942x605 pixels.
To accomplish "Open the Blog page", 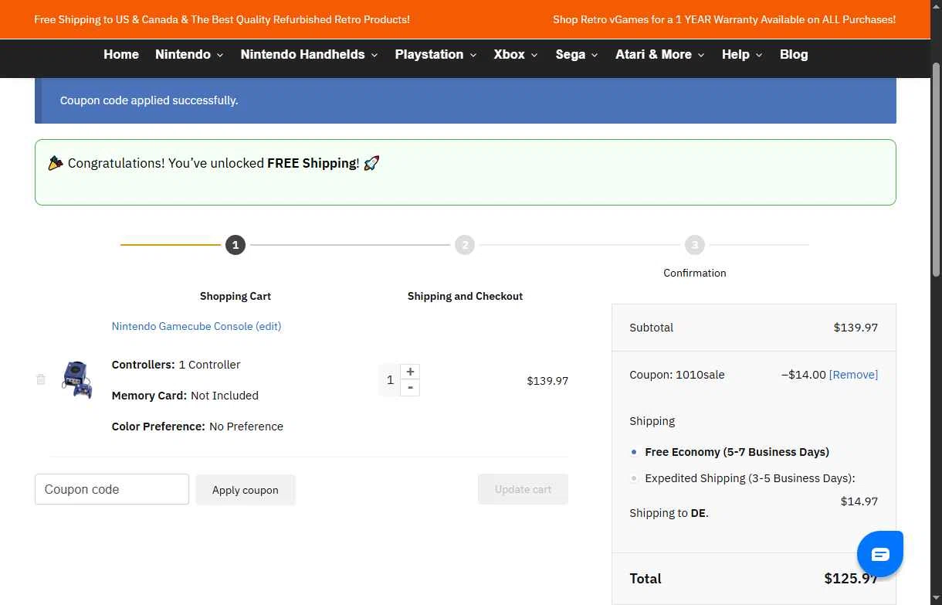I will [x=794, y=54].
